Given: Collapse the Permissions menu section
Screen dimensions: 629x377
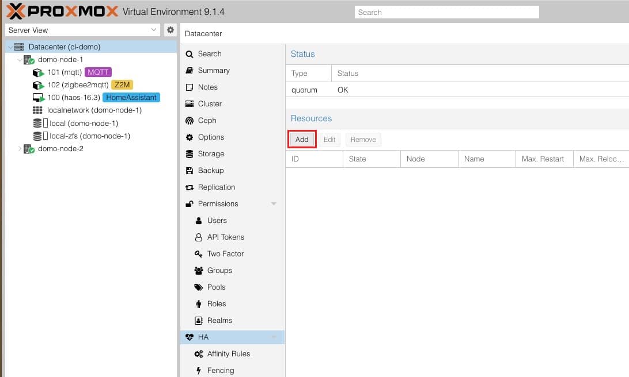Looking at the screenshot, I should tap(274, 204).
